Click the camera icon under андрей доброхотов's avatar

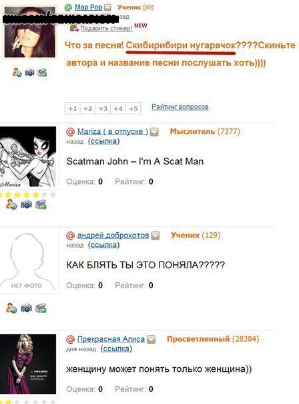[x=26, y=308]
